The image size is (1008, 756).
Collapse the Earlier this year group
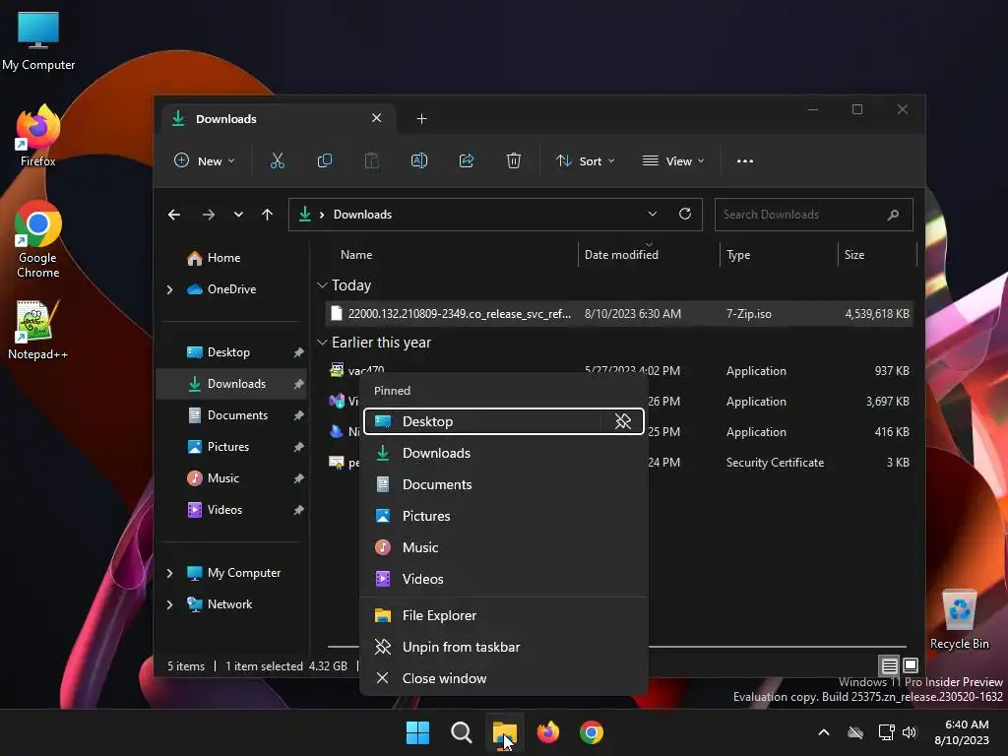[x=322, y=343]
